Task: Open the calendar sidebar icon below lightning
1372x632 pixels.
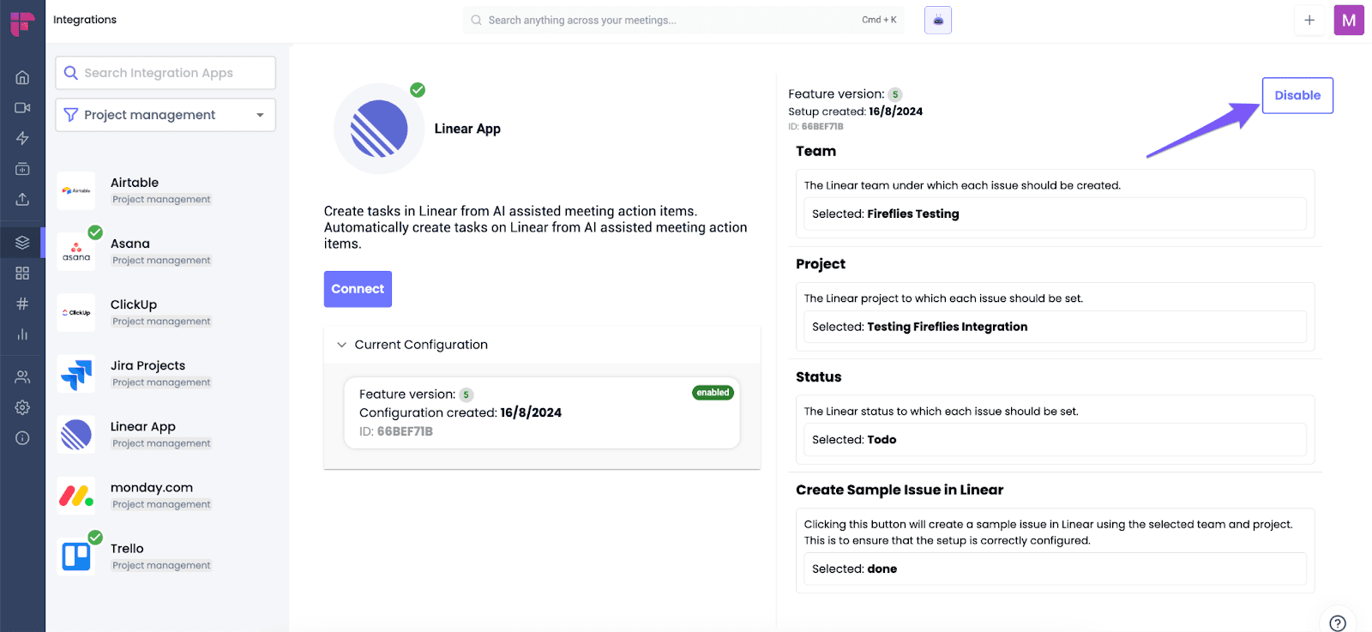Action: tap(22, 169)
